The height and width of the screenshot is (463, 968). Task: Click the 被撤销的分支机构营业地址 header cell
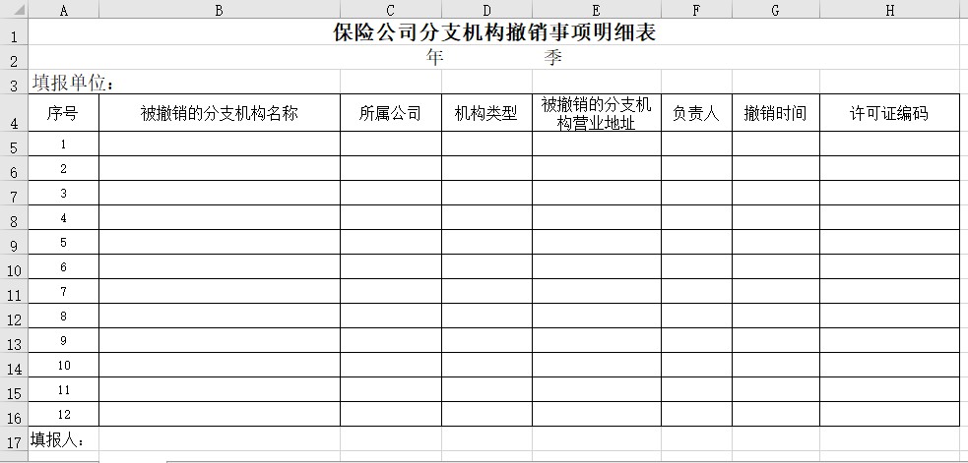point(596,114)
